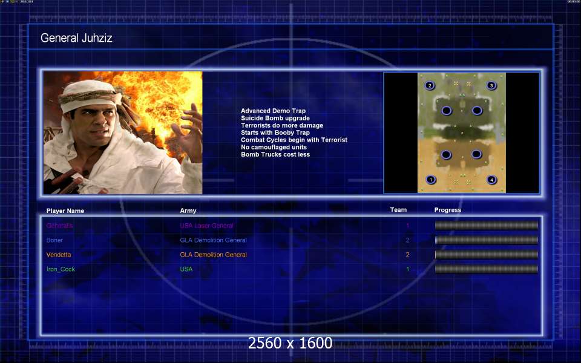The image size is (581, 363).
Task: Click Vendetta's loading progress bar
Action: (x=487, y=255)
